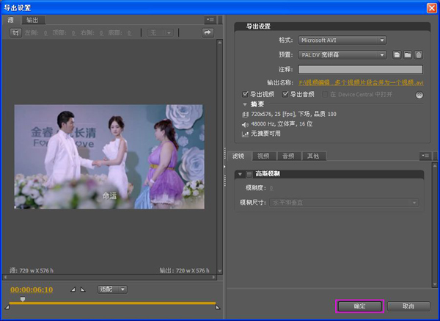Click the preview horizontal scrollbar
Viewport: 440px width, 321px height.
pyautogui.click(x=109, y=277)
